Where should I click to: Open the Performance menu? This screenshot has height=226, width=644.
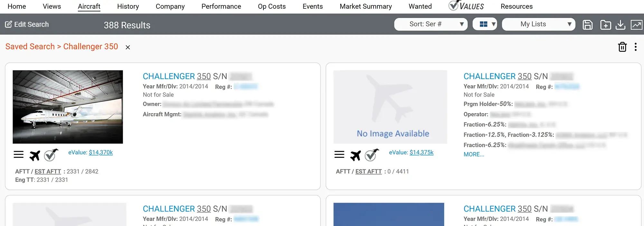(221, 6)
